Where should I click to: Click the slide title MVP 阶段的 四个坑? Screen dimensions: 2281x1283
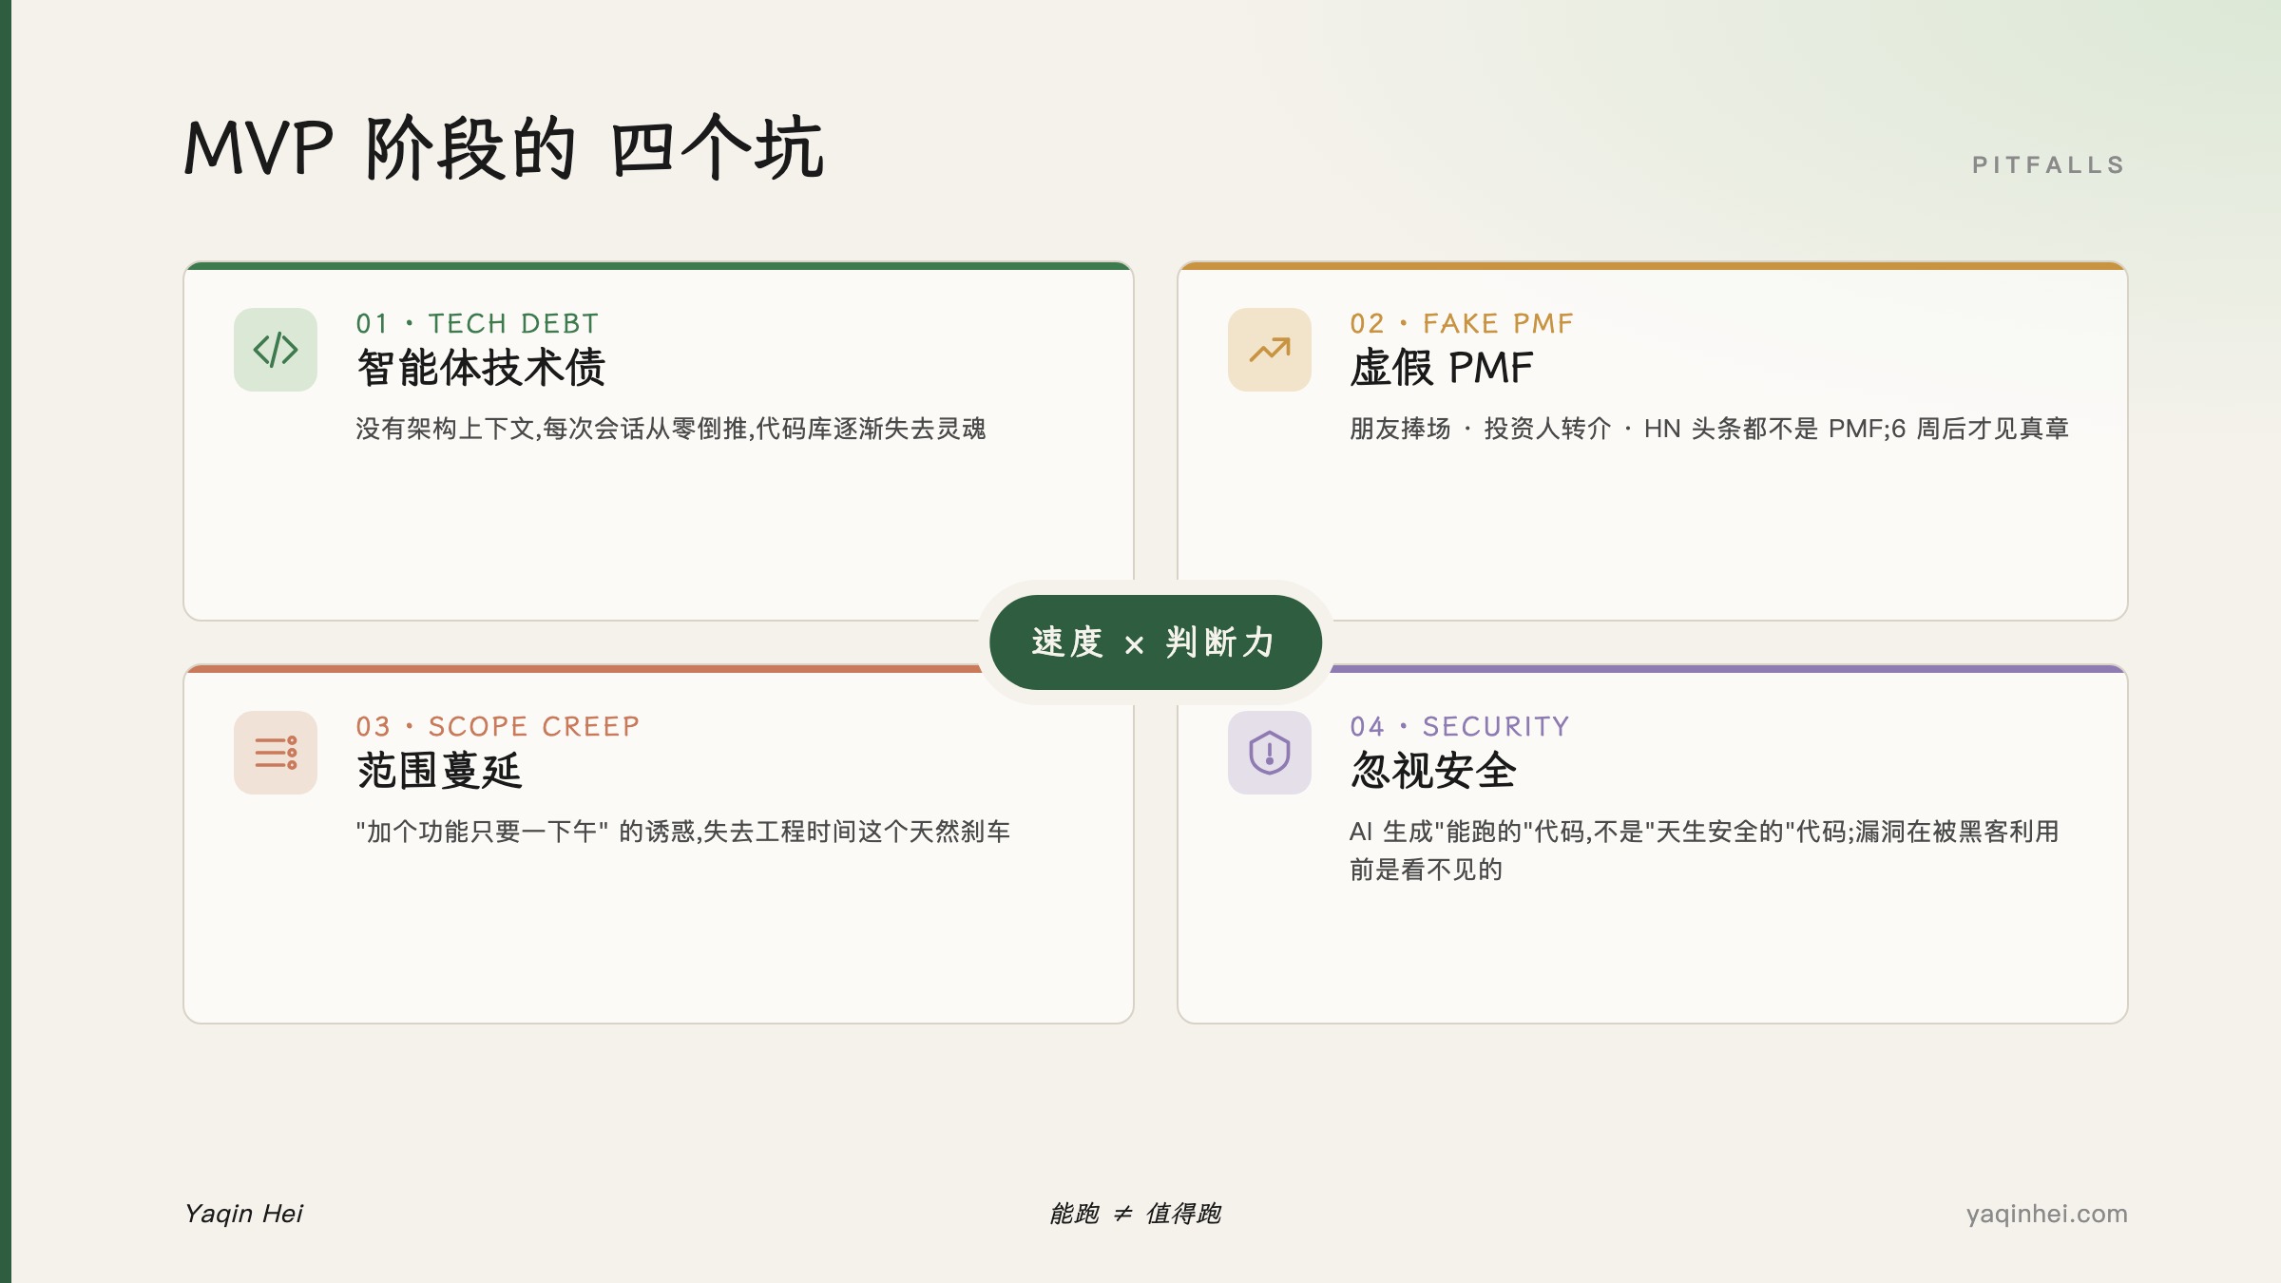point(504,148)
